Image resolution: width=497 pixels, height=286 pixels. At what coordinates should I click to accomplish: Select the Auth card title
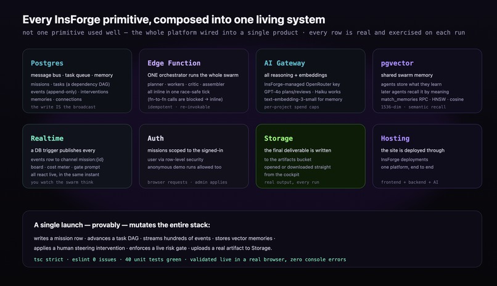[x=155, y=139]
